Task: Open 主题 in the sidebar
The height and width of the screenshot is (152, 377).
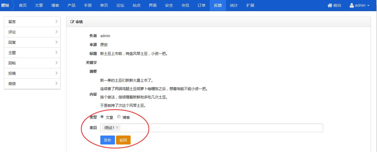Action: (x=32, y=53)
